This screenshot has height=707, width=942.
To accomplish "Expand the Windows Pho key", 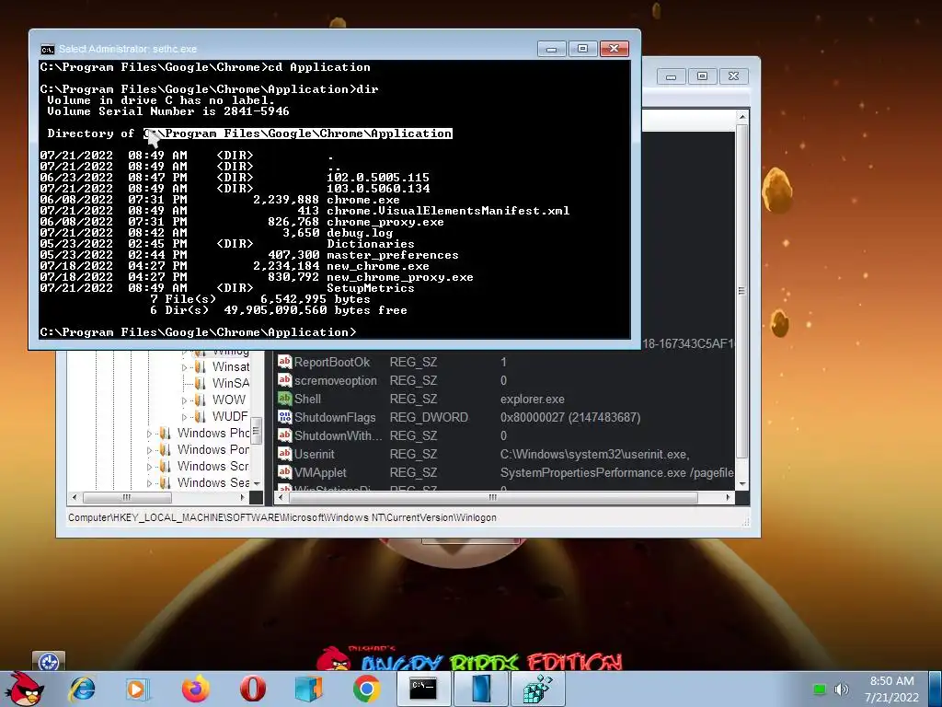I will [149, 434].
